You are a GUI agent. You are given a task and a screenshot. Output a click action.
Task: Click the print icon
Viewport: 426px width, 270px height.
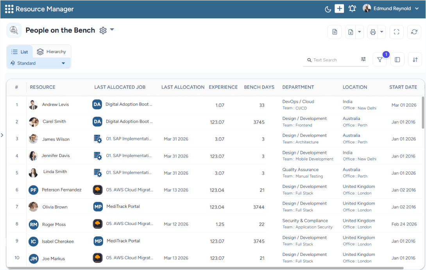pos(373,32)
